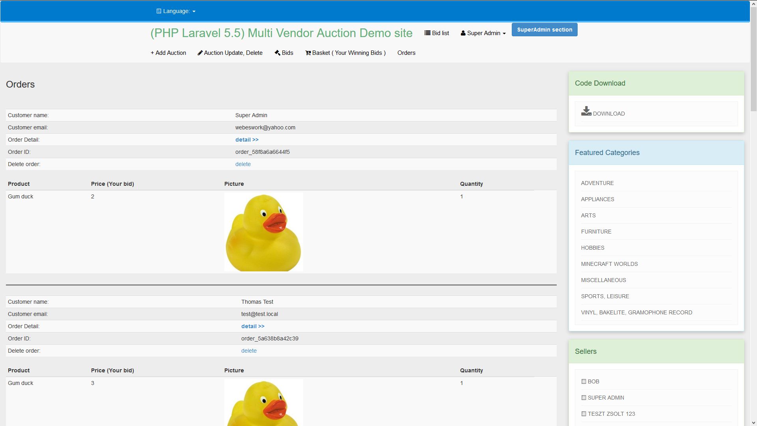The width and height of the screenshot is (757, 426).
Task: Select the SUPER ADMIN seller entry
Action: [606, 398]
